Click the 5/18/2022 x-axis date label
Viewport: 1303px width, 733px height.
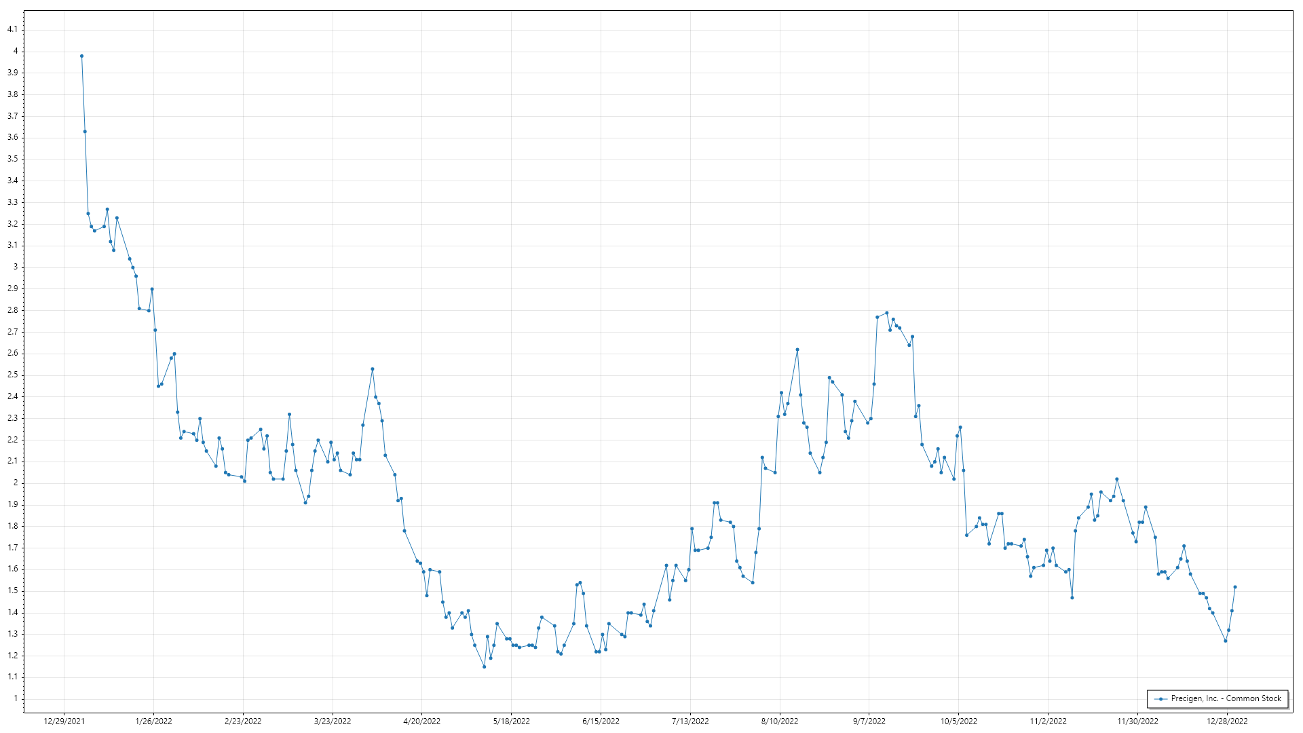[511, 721]
